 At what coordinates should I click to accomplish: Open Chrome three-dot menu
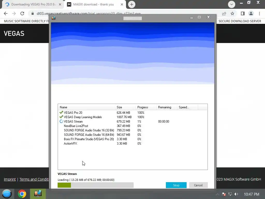[259, 13]
